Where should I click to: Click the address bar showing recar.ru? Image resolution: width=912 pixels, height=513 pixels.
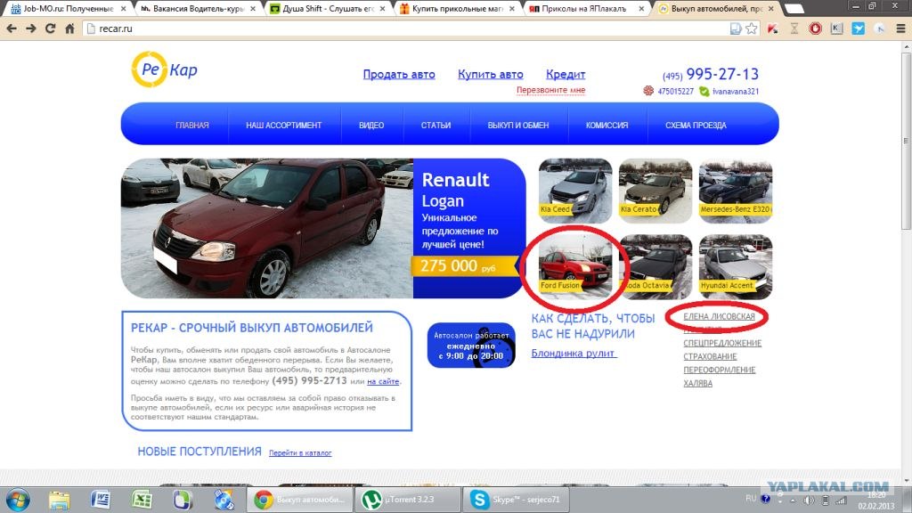[405, 28]
